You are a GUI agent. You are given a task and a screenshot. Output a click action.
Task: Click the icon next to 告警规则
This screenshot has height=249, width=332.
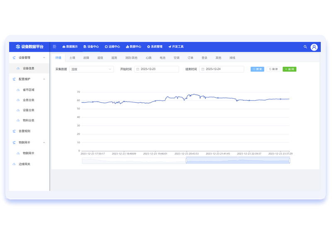click(x=14, y=131)
